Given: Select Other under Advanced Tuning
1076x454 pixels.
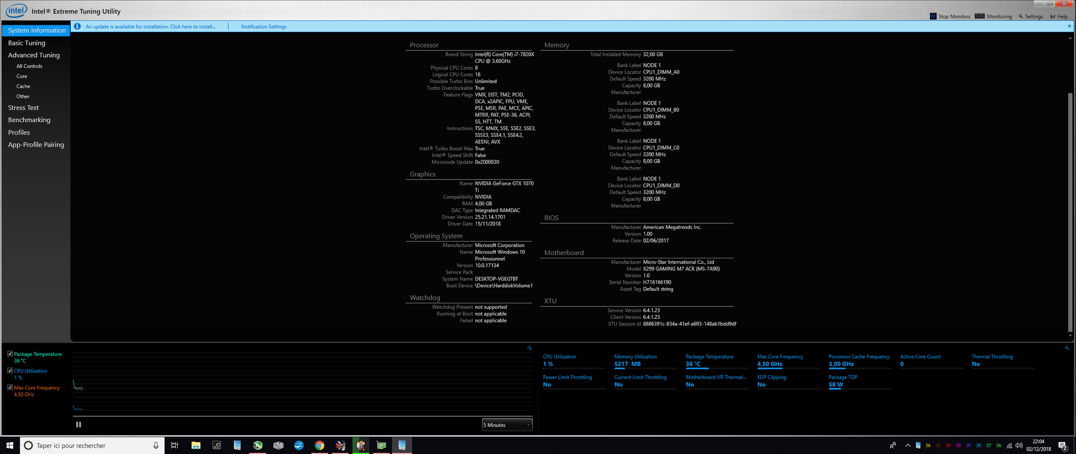Looking at the screenshot, I should (23, 96).
